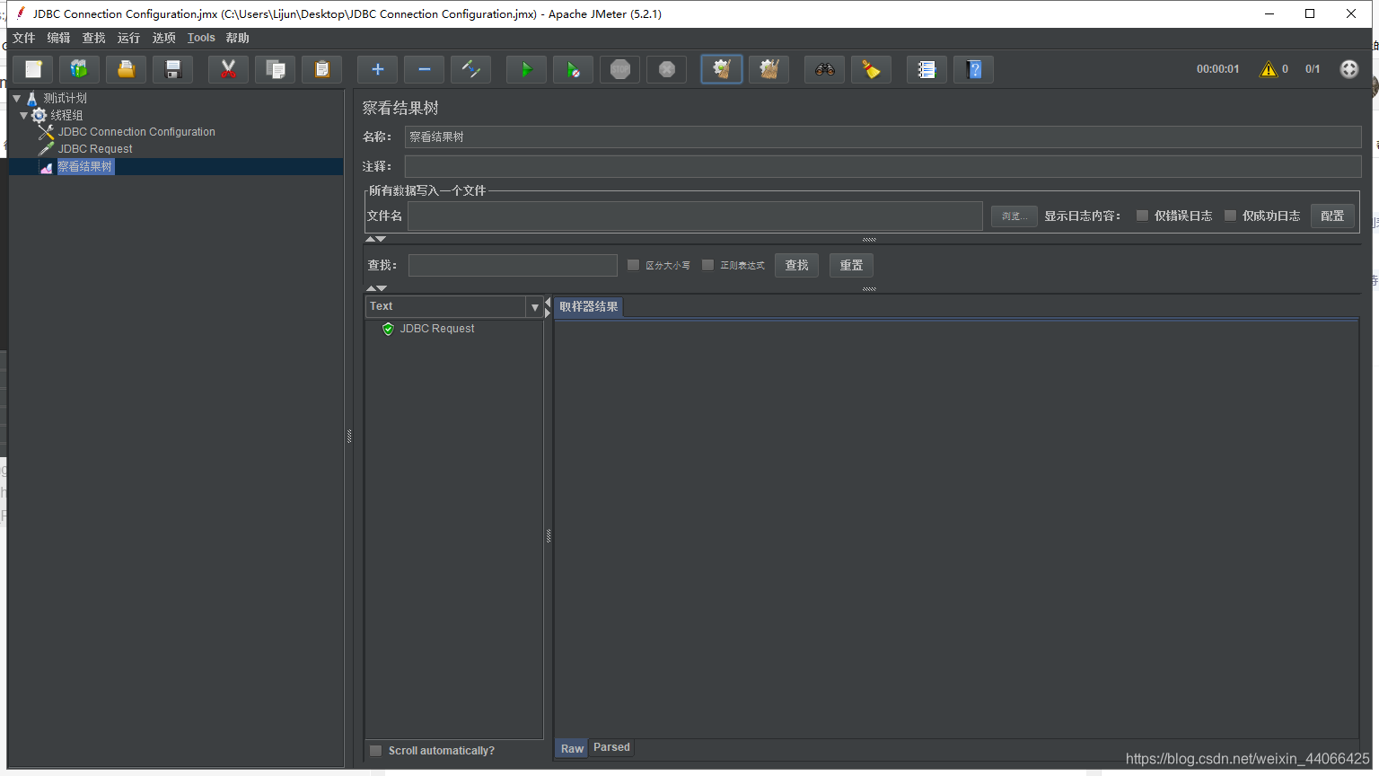The height and width of the screenshot is (776, 1379).
Task: Click into the 查找 search text field
Action: coord(513,265)
